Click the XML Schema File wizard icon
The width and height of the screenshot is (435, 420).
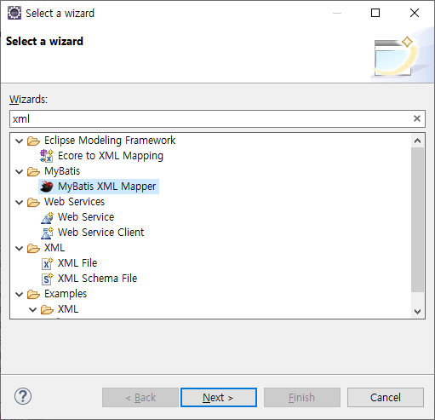pyautogui.click(x=47, y=279)
